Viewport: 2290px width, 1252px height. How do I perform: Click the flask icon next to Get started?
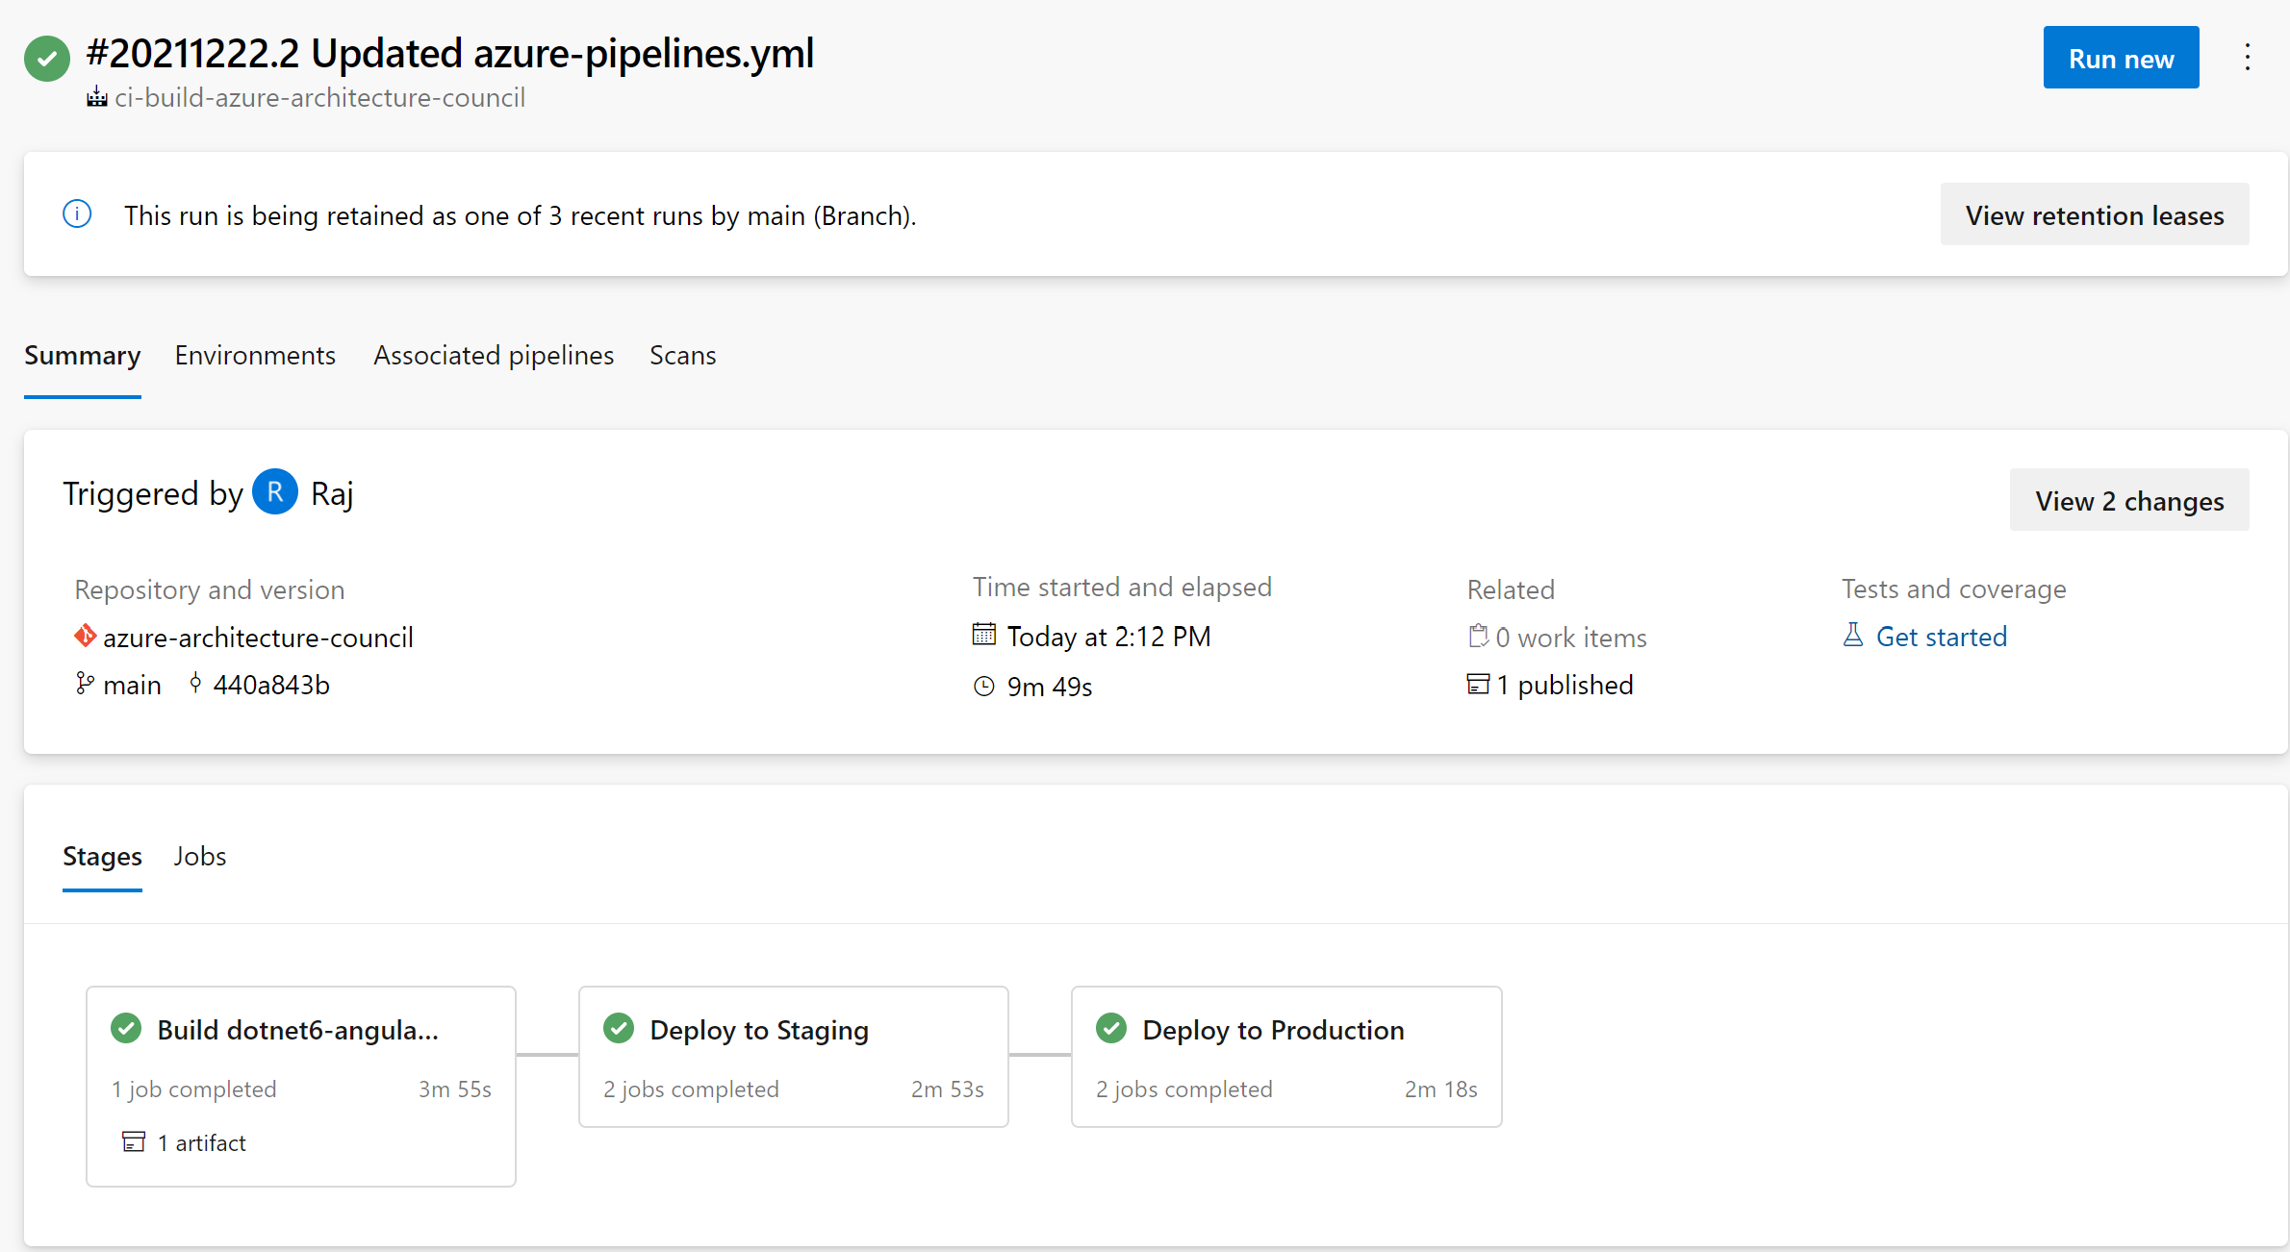[1852, 635]
